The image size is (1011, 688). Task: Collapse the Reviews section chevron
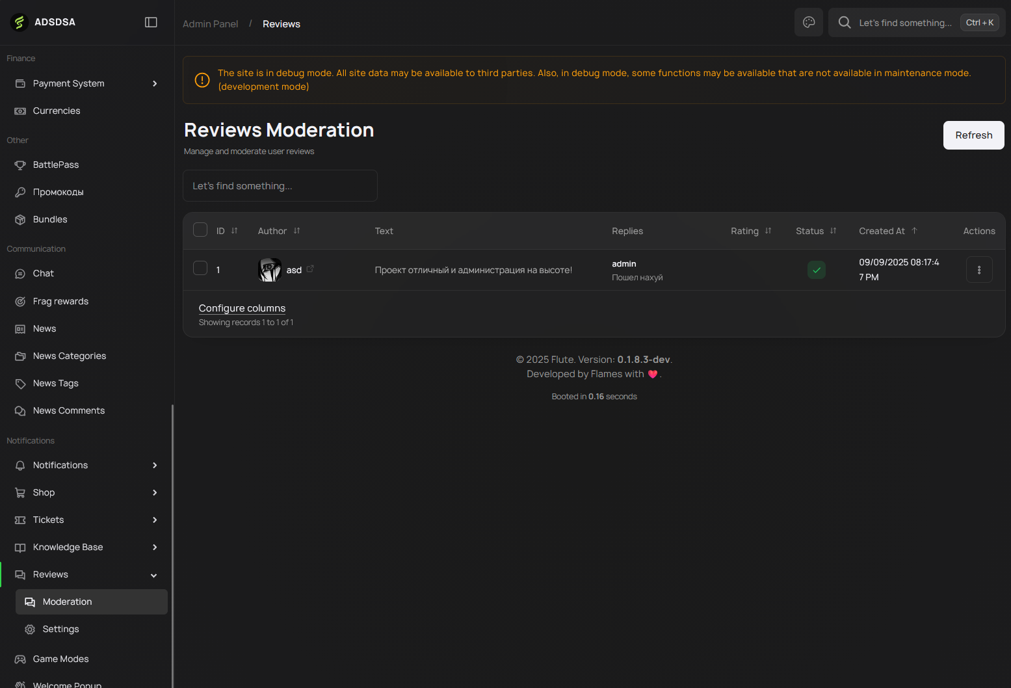(x=153, y=575)
